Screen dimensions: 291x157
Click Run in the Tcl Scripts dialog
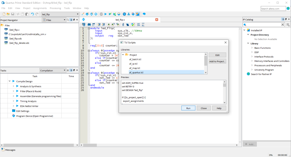tap(188, 108)
